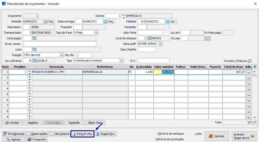
Task: Open the product dropdown arrow on row 1
Action: [x=29, y=74]
